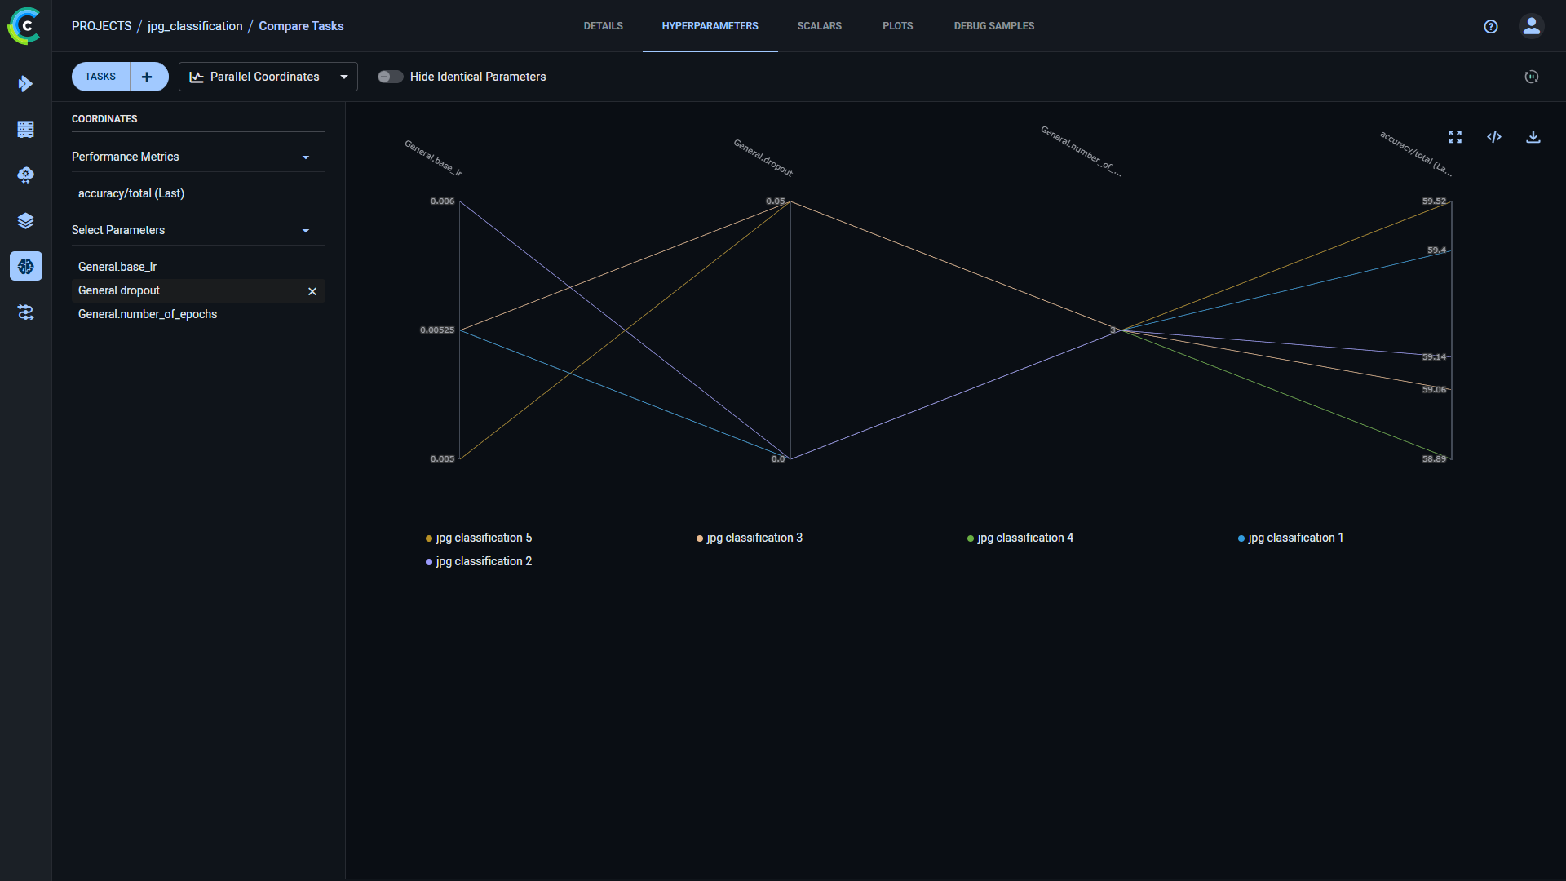Open the help question mark icon
Viewport: 1566px width, 881px height.
coord(1490,26)
